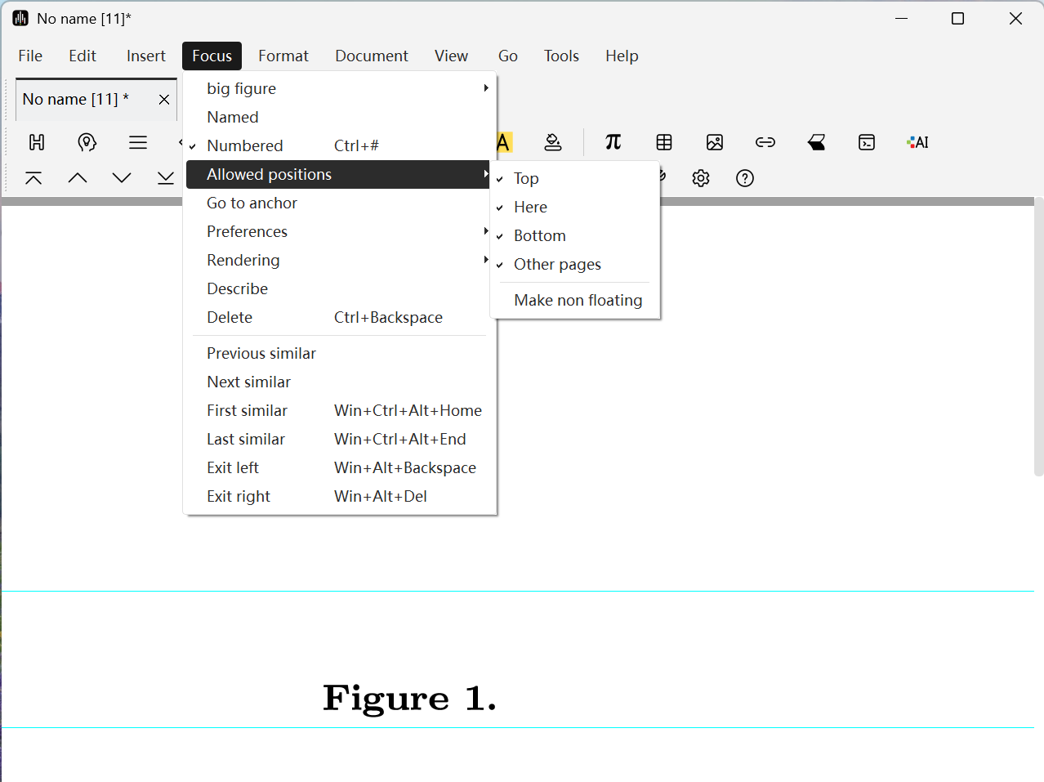The width and height of the screenshot is (1044, 782).
Task: Click the question mark help icon
Action: pyautogui.click(x=745, y=178)
